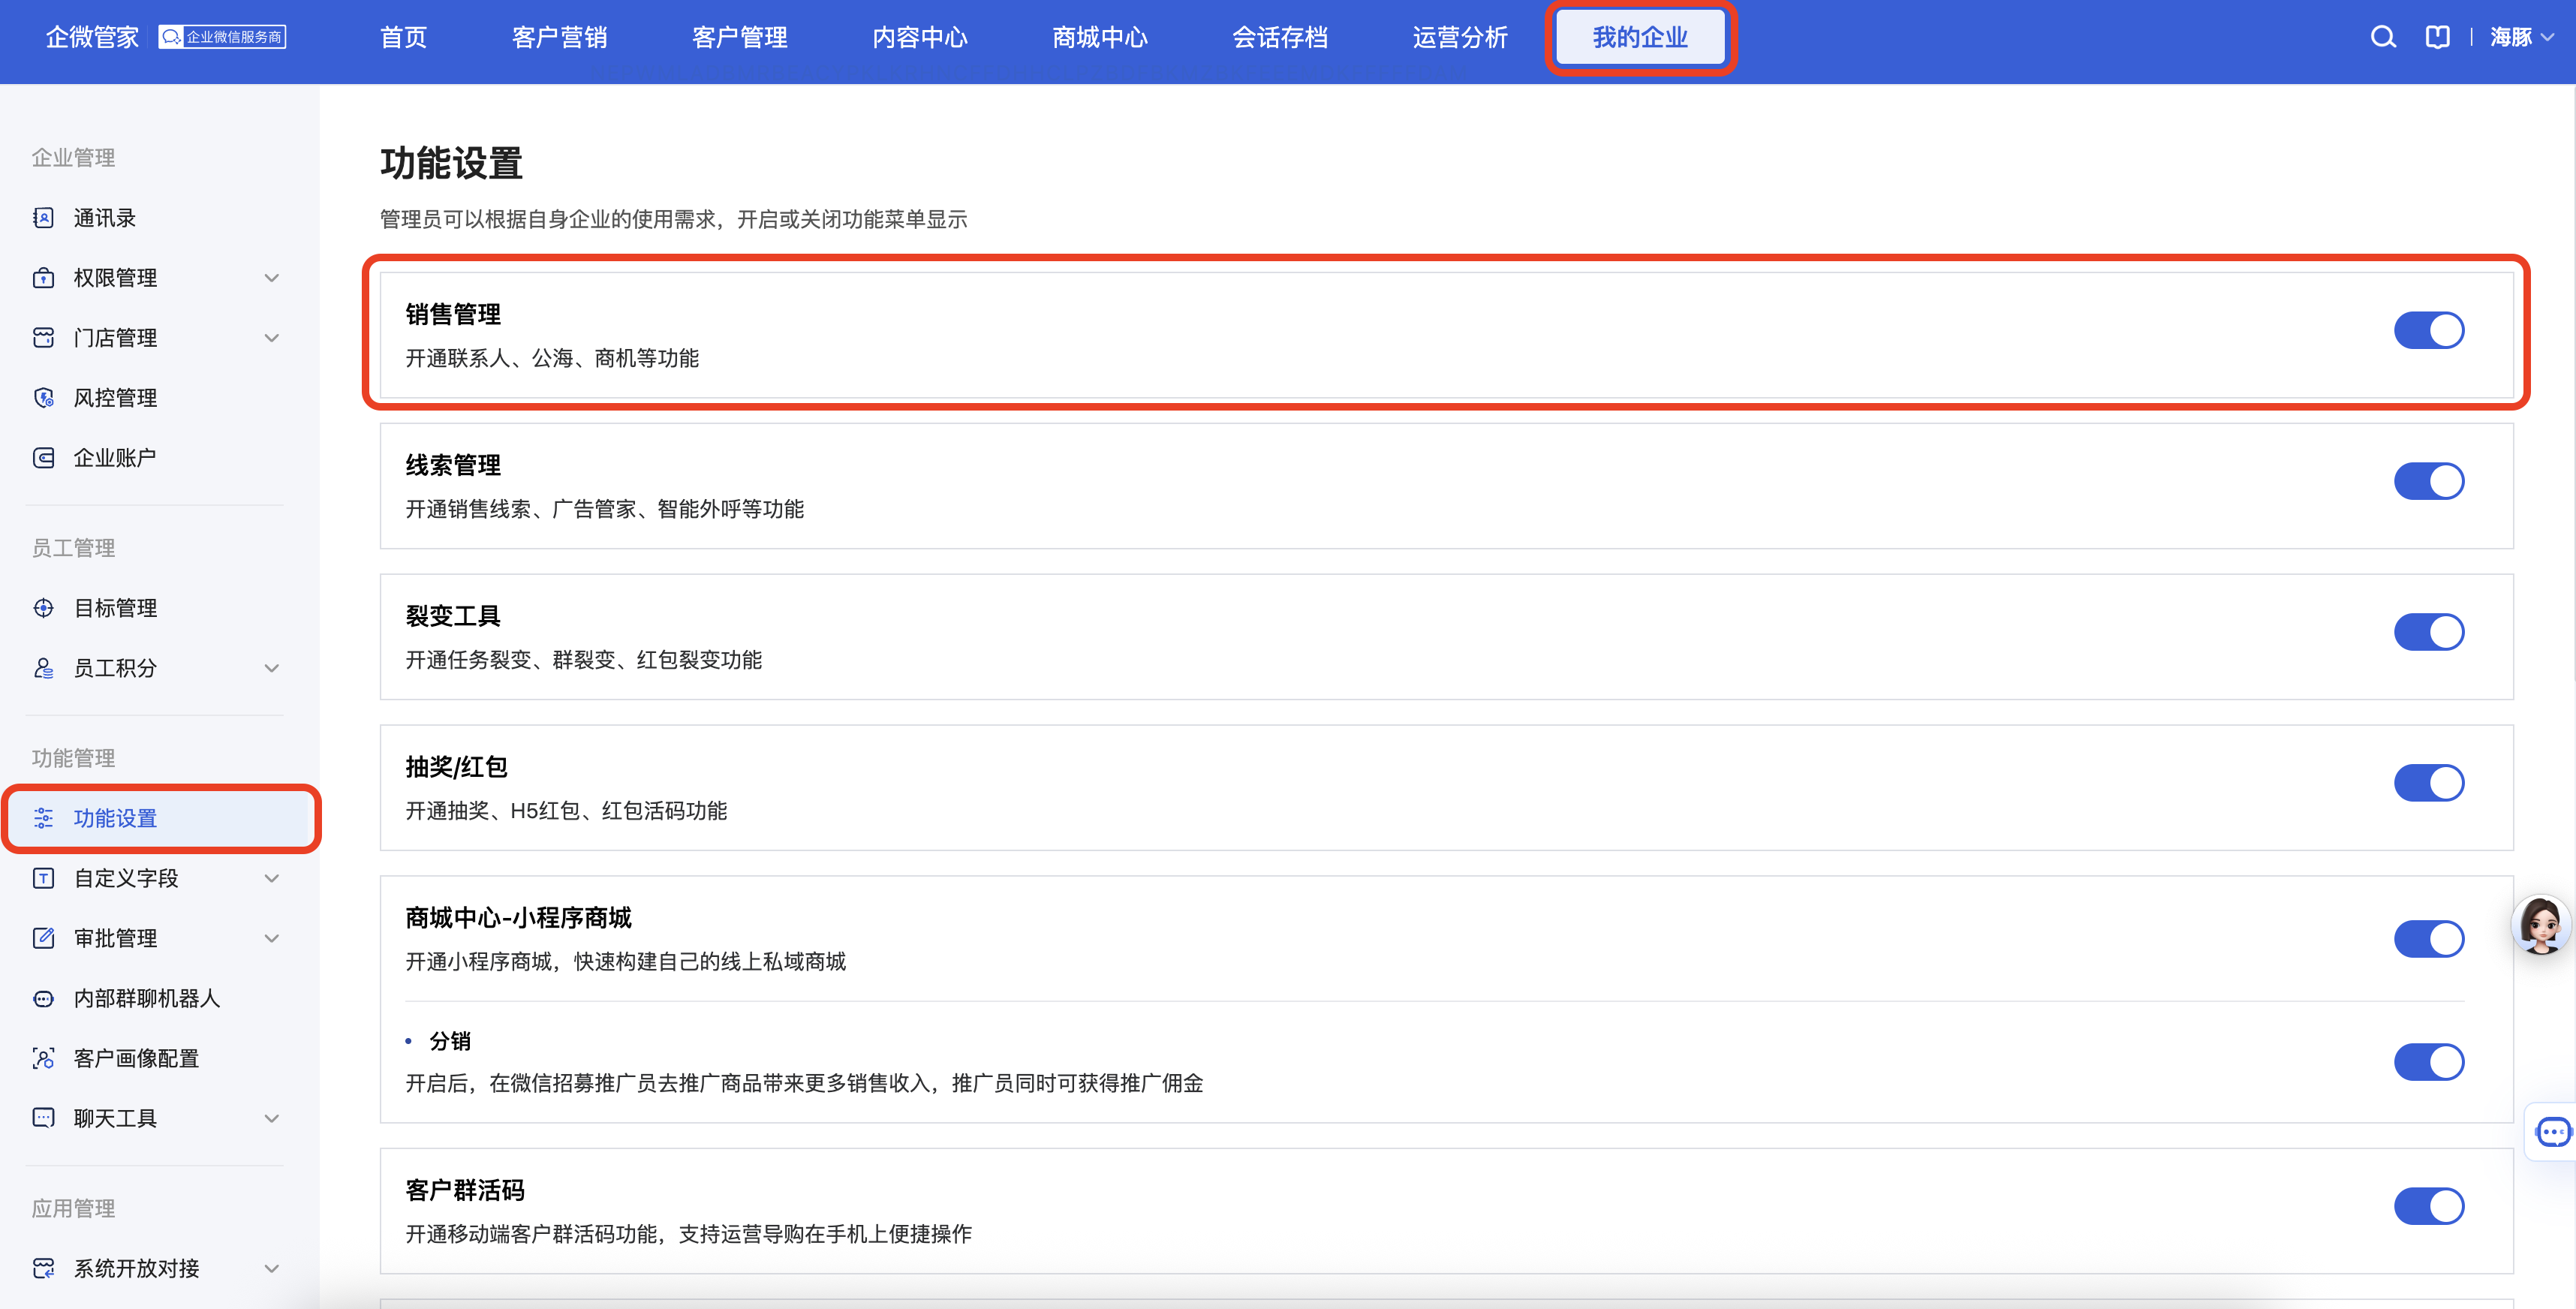Click the 企微管家 logo link
The image size is (2576, 1309).
tap(92, 37)
